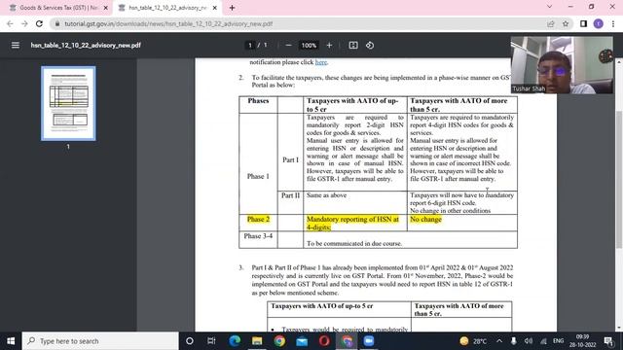Screen dimensions: 623x350
Task: Click the 100% zoom level field
Action: (x=309, y=46)
